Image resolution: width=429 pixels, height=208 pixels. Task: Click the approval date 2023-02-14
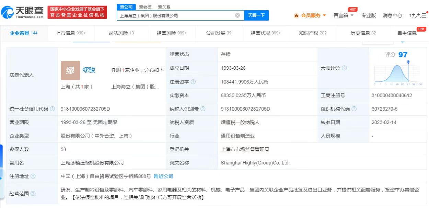point(384,122)
